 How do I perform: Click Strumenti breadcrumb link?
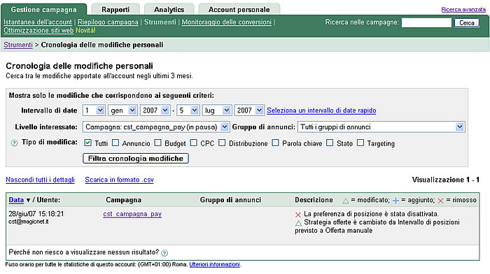pyautogui.click(x=18, y=45)
